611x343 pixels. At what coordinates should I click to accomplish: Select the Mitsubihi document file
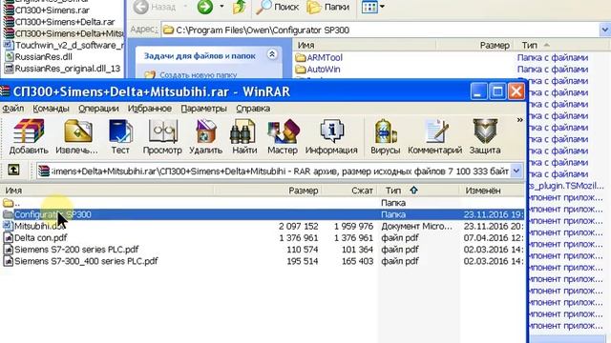click(263, 227)
